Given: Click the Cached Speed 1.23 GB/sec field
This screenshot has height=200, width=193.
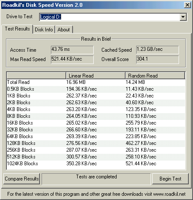Looking at the screenshot, I should tap(157, 50).
